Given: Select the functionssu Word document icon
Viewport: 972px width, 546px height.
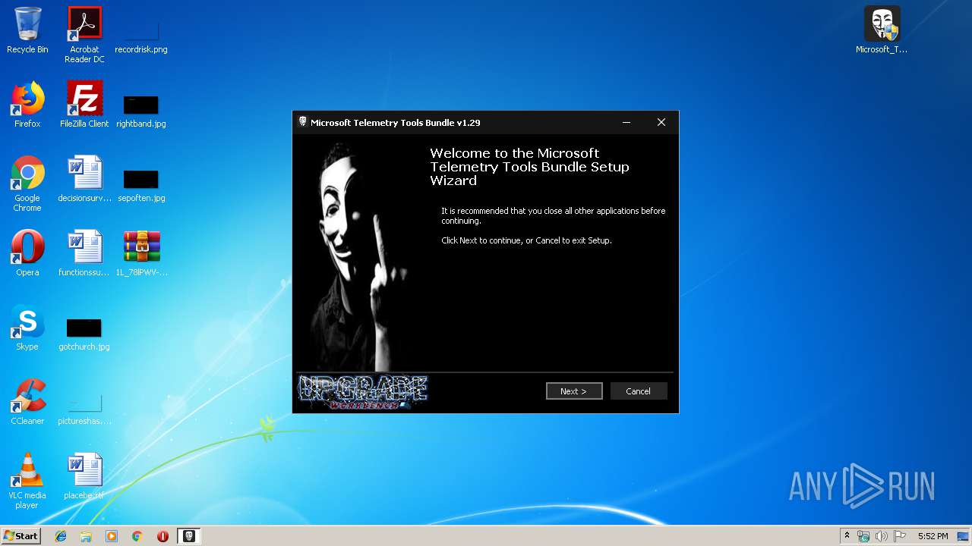Looking at the screenshot, I should click(84, 253).
